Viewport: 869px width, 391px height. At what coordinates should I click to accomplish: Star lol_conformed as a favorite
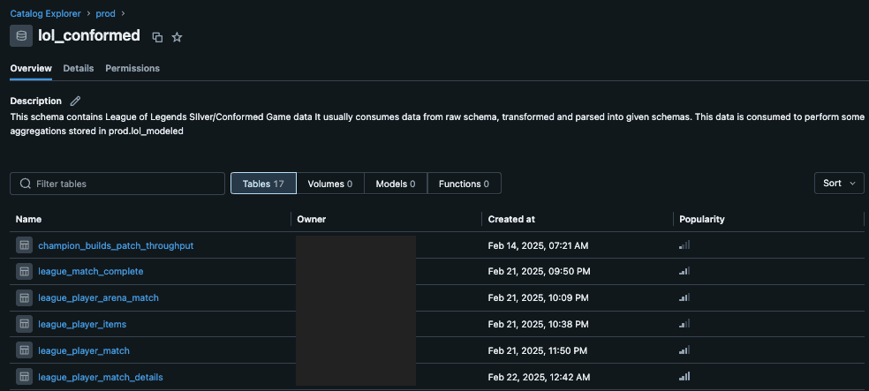[x=177, y=37]
